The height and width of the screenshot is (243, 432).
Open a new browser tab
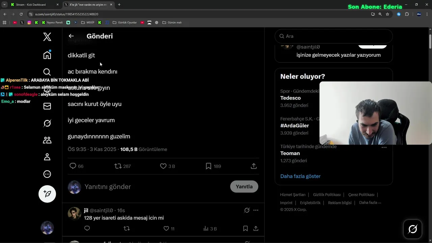[119, 5]
